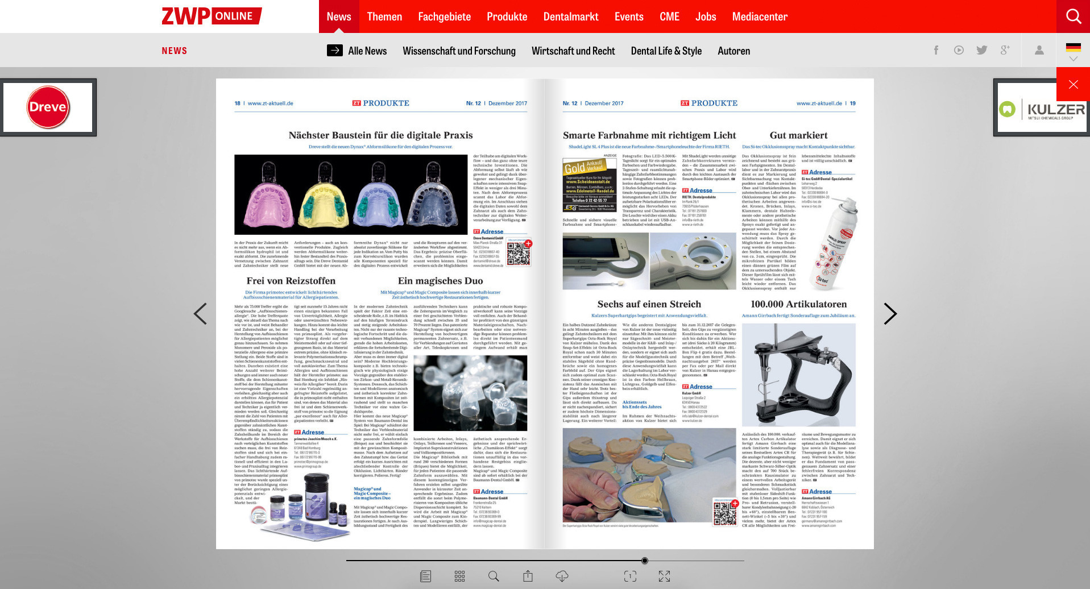Click the left page of the e-paper
This screenshot has width=1090, height=589.
tap(380, 314)
